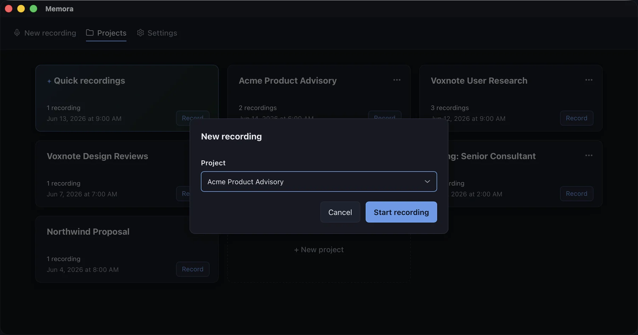Click Jun 4, 2026 at 8:00 AM date
This screenshot has width=638, height=335.
(x=83, y=269)
